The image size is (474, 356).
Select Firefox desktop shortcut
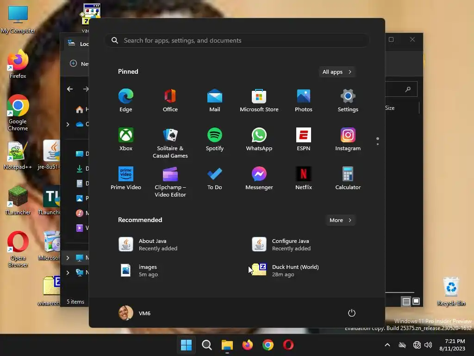click(18, 64)
